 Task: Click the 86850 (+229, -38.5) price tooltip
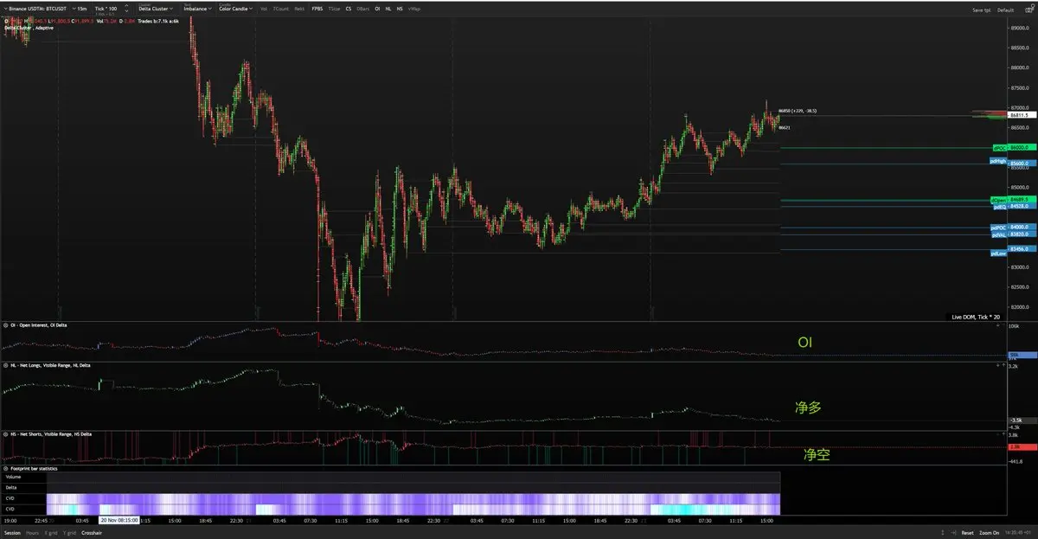click(x=798, y=112)
